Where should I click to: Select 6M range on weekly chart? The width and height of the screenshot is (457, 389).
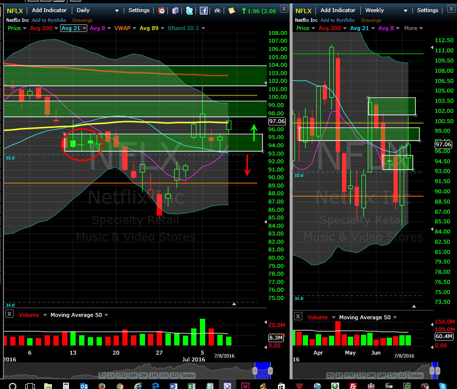click(361, 375)
